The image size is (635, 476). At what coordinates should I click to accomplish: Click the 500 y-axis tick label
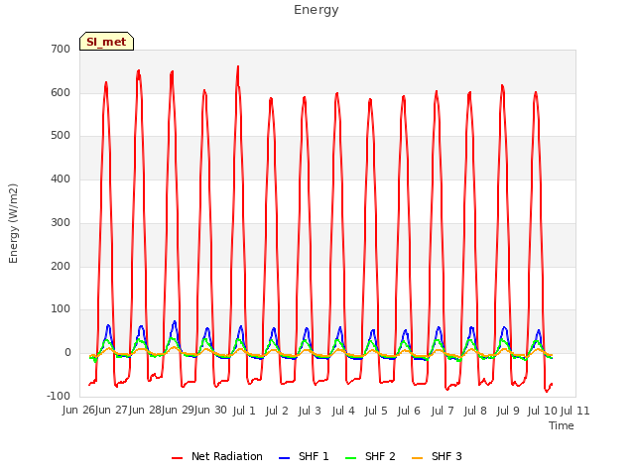[61, 136]
